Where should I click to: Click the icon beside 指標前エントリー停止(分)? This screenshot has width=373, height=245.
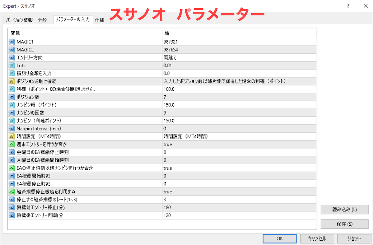tap(12, 207)
